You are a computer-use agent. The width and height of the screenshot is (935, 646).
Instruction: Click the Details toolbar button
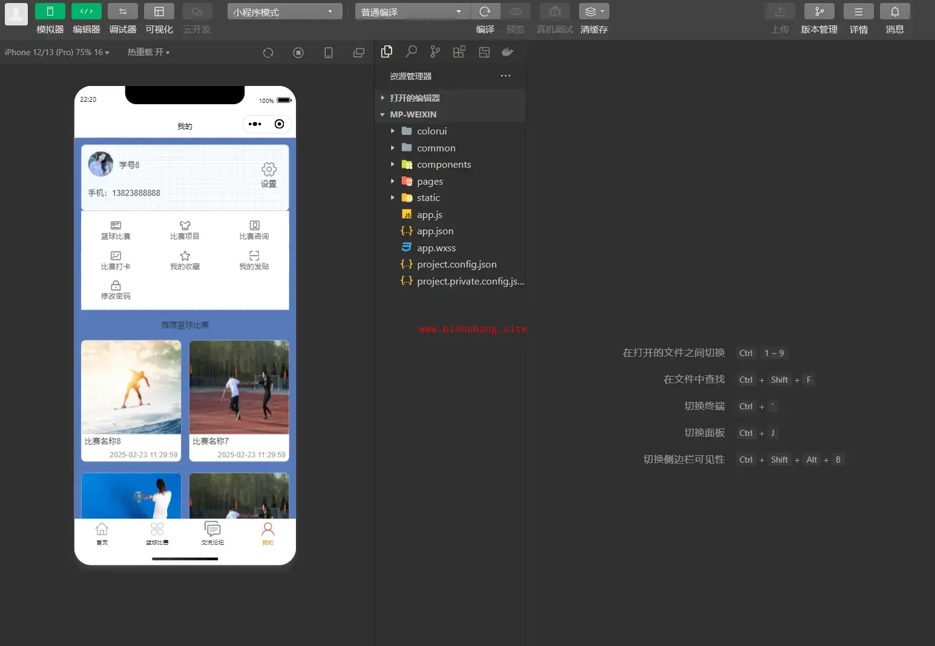point(858,12)
